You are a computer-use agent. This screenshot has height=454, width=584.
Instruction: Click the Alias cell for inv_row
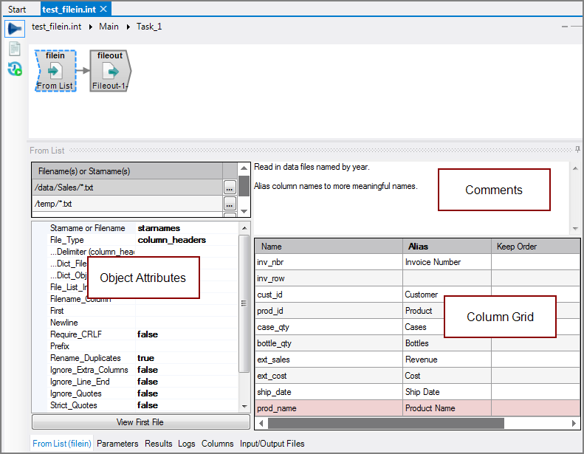pos(446,278)
